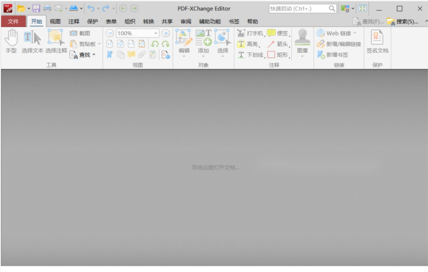
Task: Activate the Select Text (选择文本) tool
Action: pos(33,41)
